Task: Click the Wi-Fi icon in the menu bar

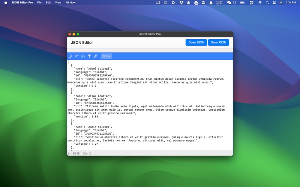Action: [x=260, y=3]
